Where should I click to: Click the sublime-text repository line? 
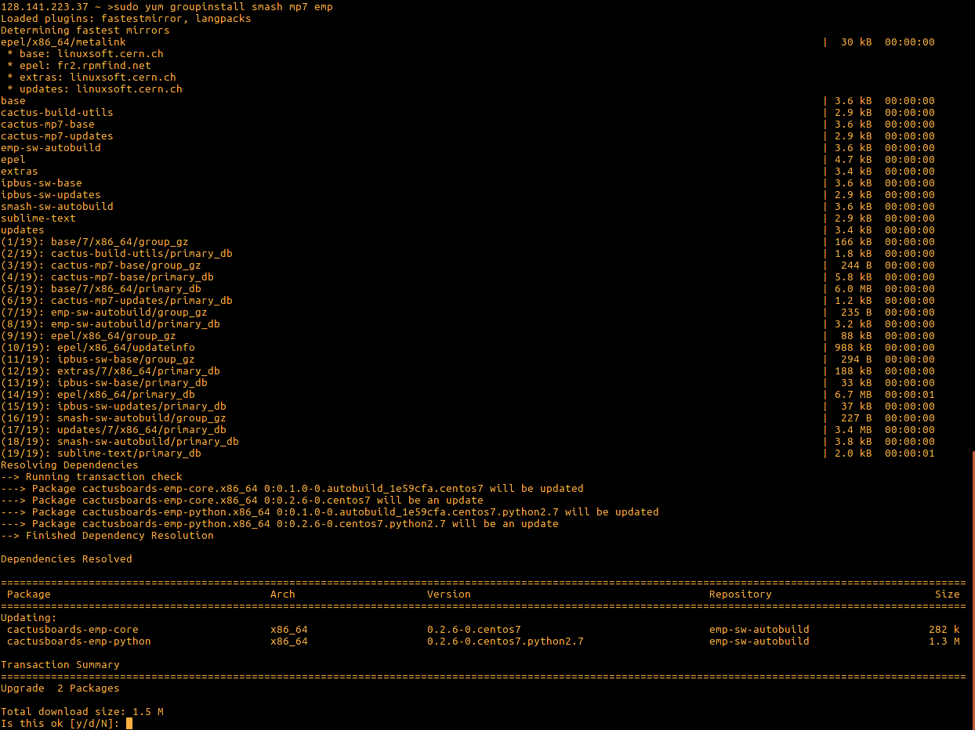click(38, 219)
